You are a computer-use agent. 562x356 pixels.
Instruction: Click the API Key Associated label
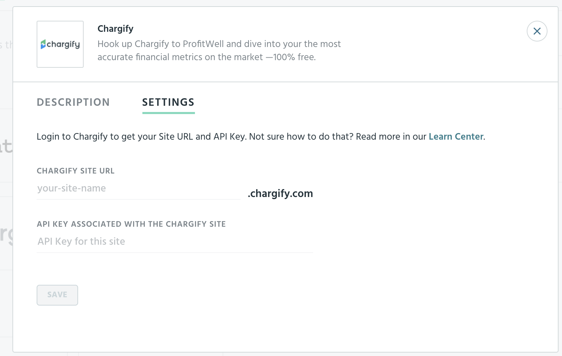click(131, 224)
